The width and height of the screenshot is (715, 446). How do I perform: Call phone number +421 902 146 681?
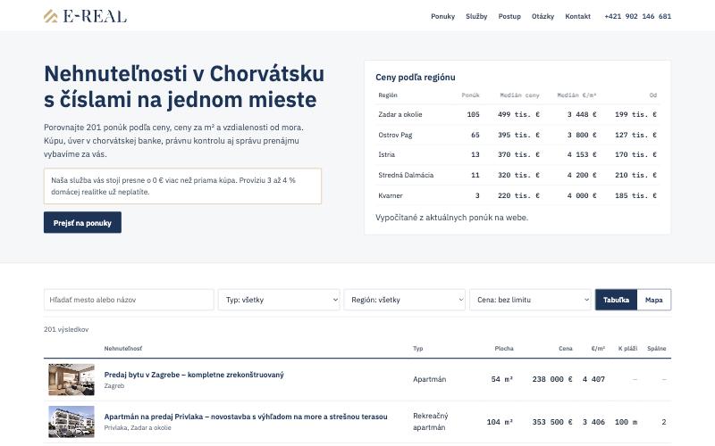click(x=637, y=16)
